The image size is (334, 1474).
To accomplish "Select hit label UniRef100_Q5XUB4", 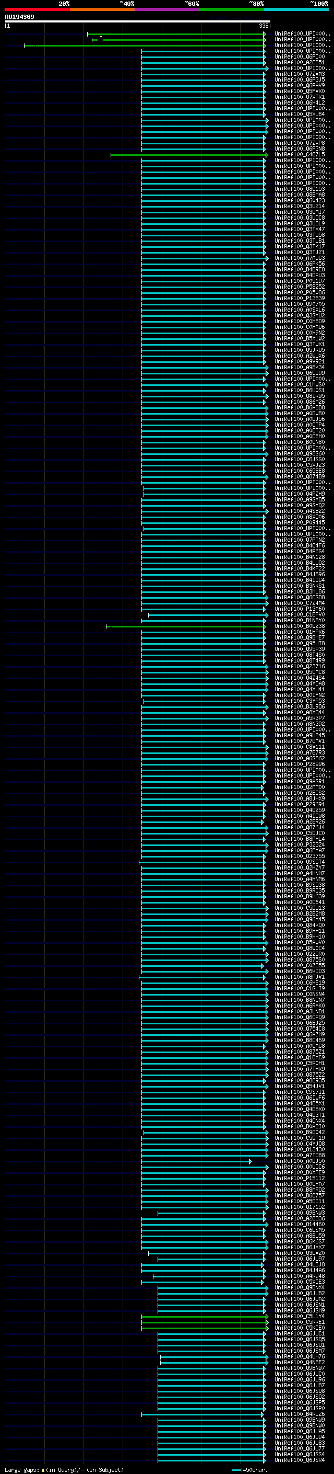I will click(x=300, y=115).
